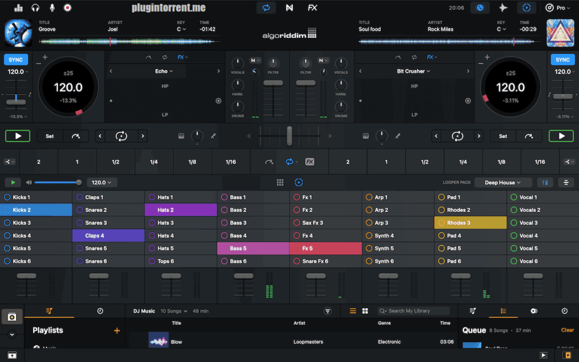Click the blue looper volume bars icon

[545, 183]
